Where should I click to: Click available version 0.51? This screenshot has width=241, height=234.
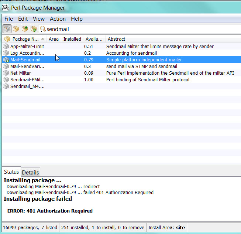[x=89, y=47]
